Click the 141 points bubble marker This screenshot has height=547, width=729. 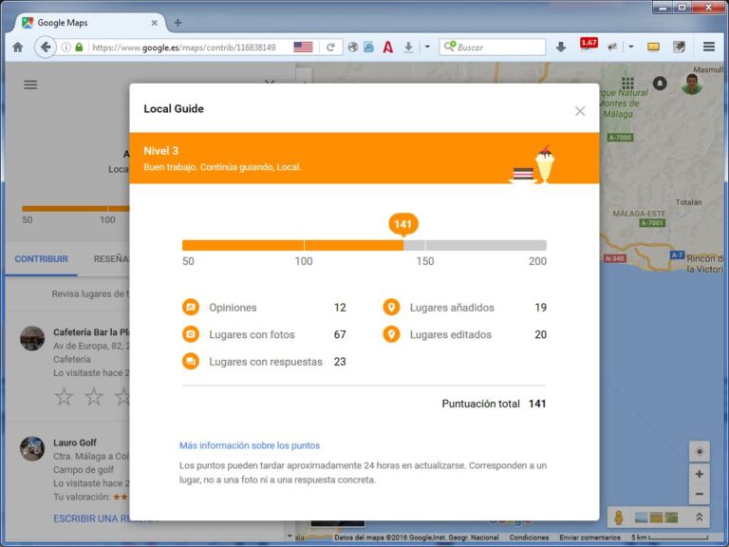(x=403, y=224)
